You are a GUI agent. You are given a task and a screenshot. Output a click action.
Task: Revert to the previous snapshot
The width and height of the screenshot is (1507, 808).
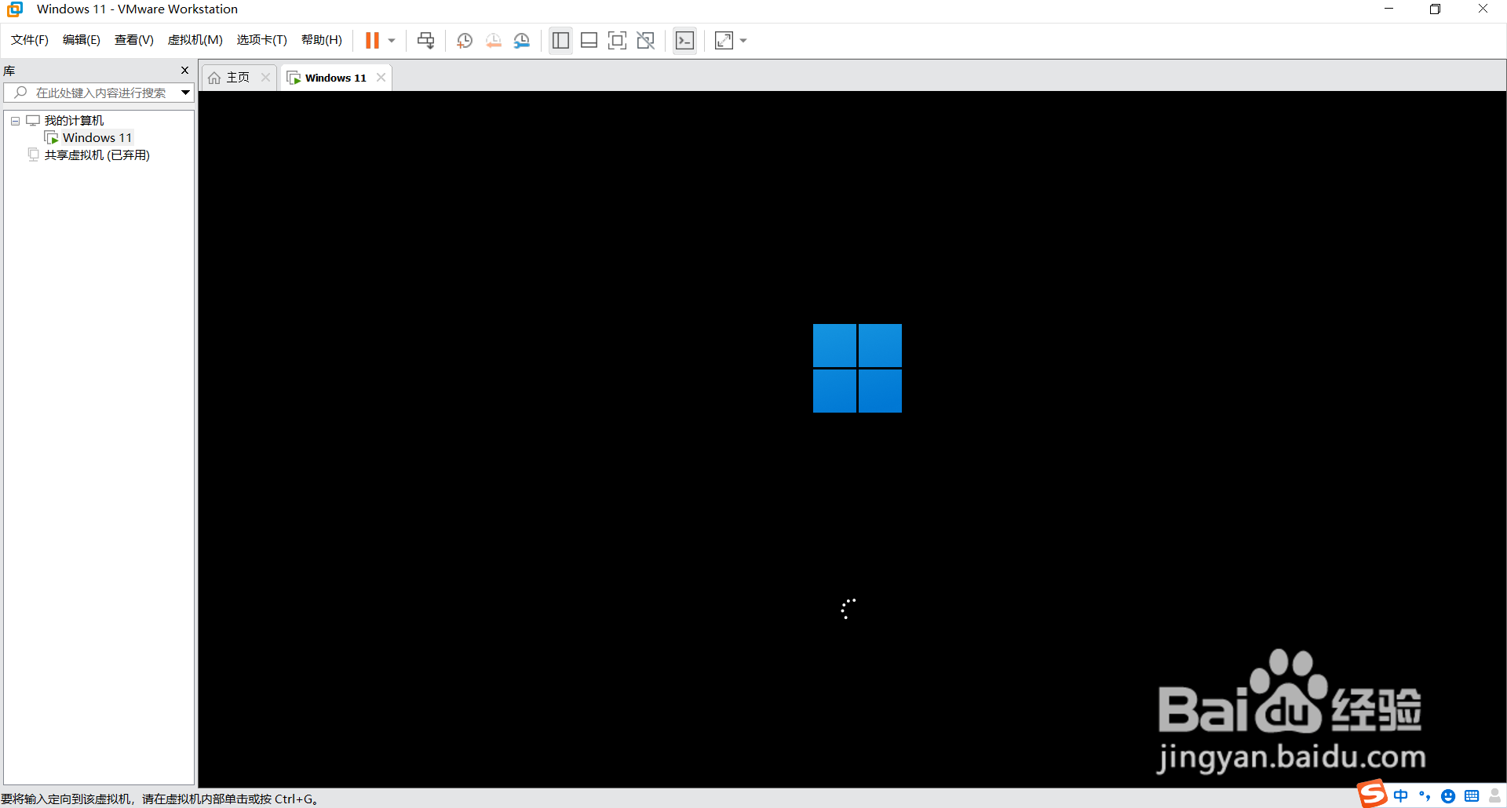click(493, 41)
